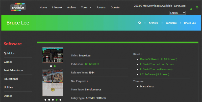Open the Infoseek menu item
This screenshot has height=102, width=202.
point(57,7)
